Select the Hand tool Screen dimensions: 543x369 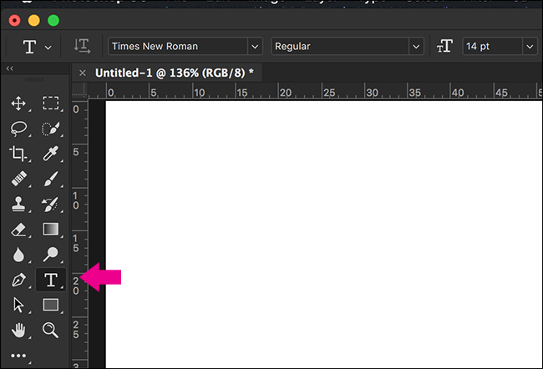18,331
